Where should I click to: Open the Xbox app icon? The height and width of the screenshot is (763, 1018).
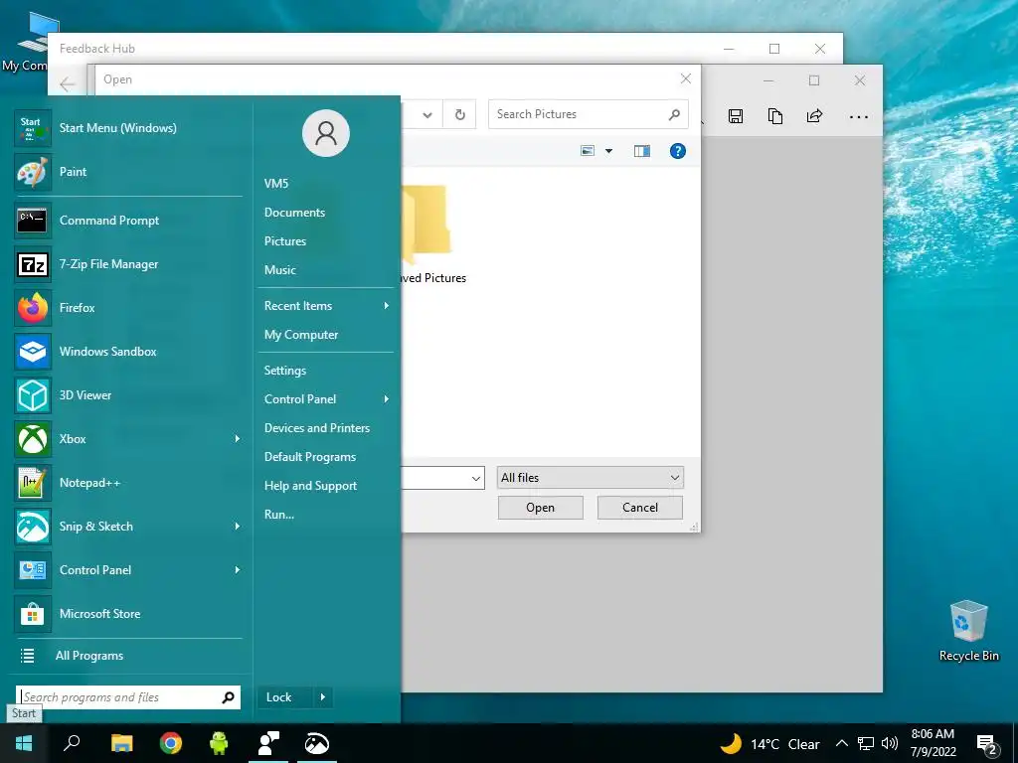pos(33,439)
